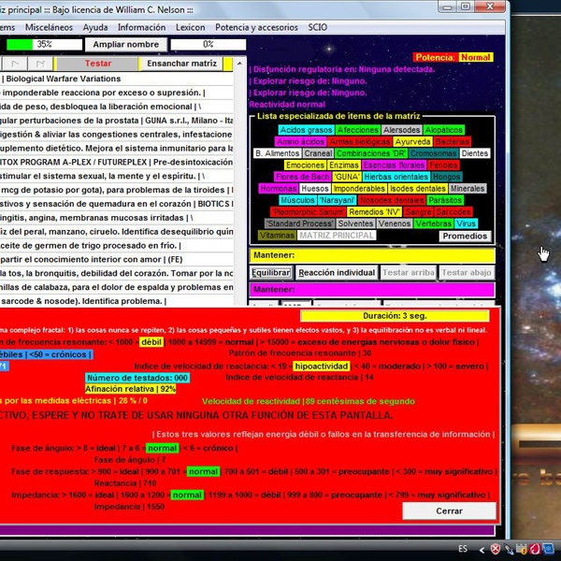Click the red security shield tray icon

(496, 549)
